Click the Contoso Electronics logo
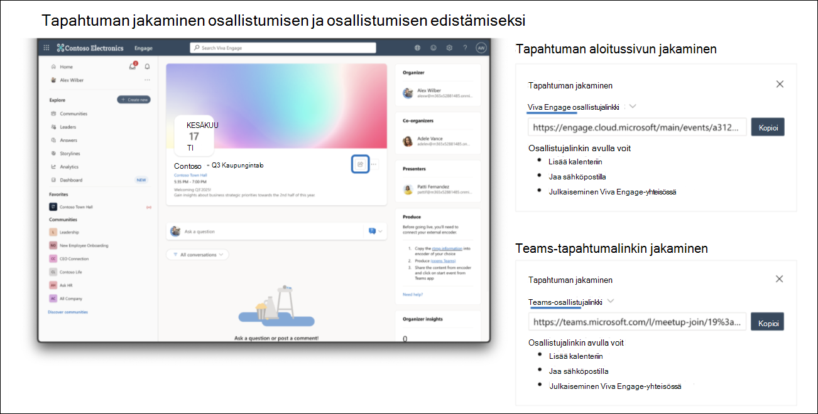Viewport: 818px width, 414px height. pos(90,48)
